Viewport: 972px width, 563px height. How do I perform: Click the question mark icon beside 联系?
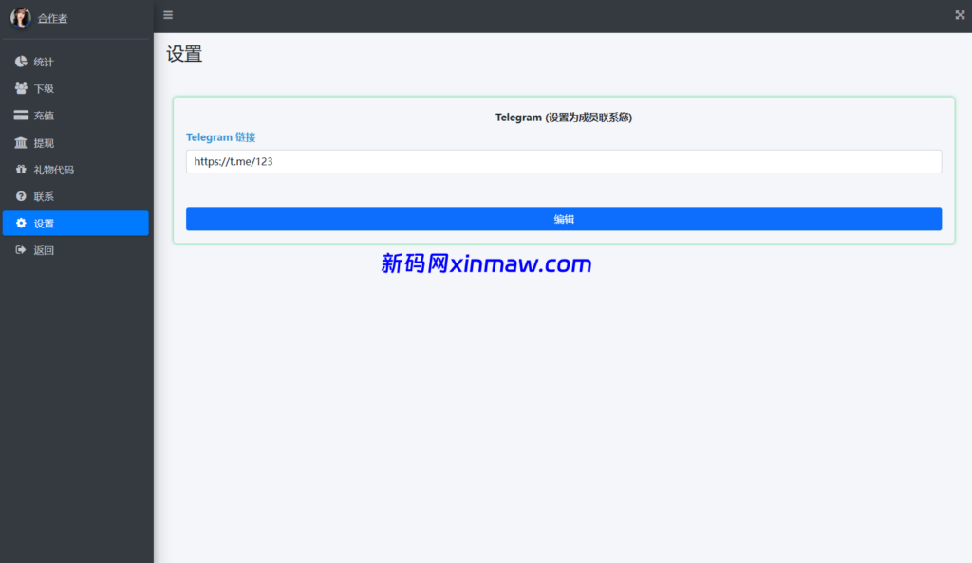pyautogui.click(x=21, y=196)
